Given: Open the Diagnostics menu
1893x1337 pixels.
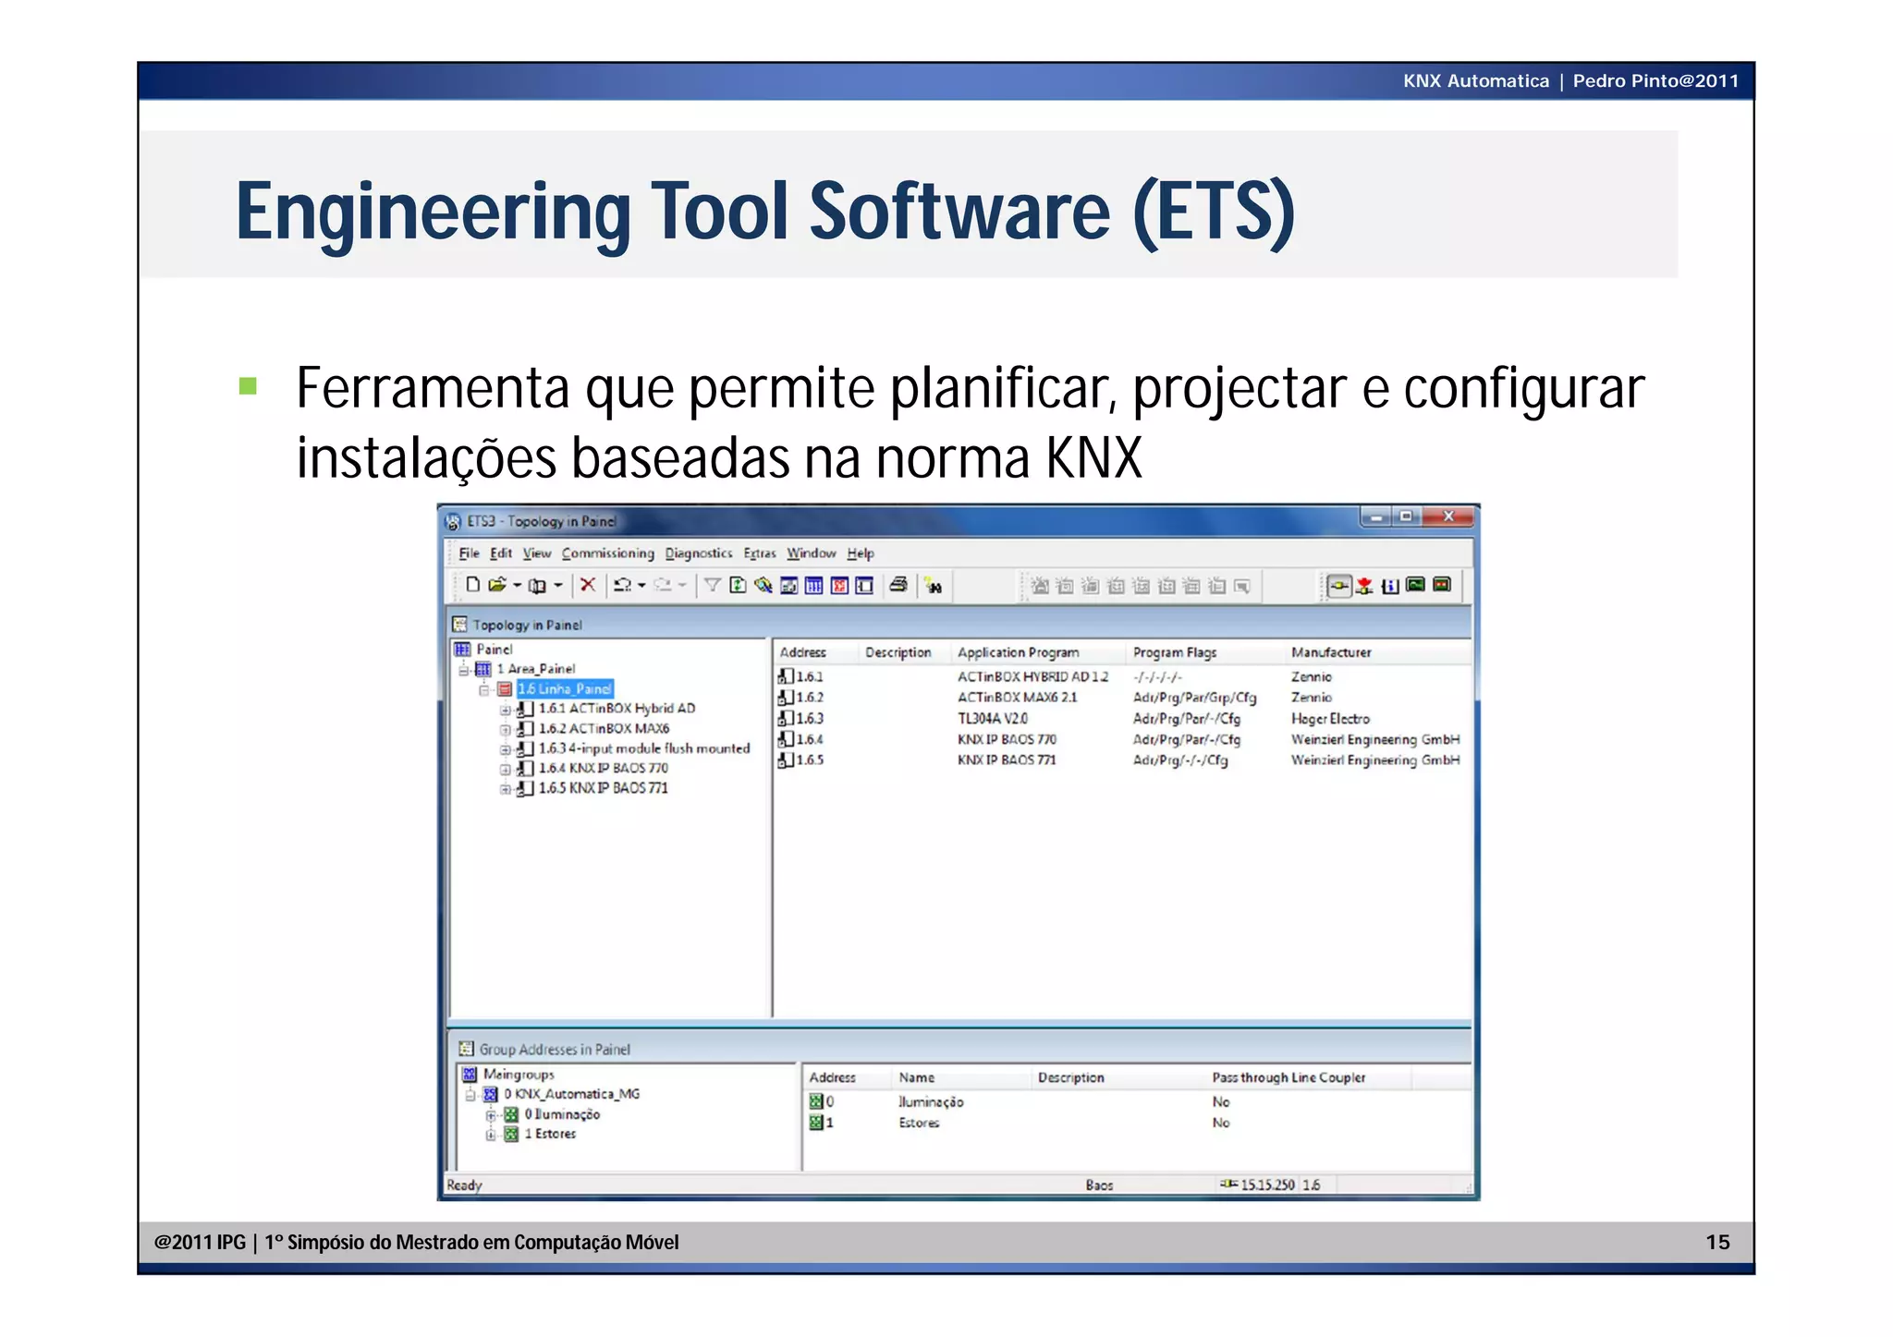Looking at the screenshot, I should 699,553.
